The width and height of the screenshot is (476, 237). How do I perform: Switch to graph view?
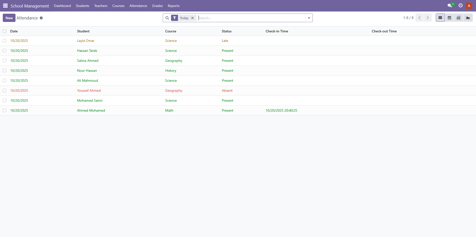coord(468,18)
